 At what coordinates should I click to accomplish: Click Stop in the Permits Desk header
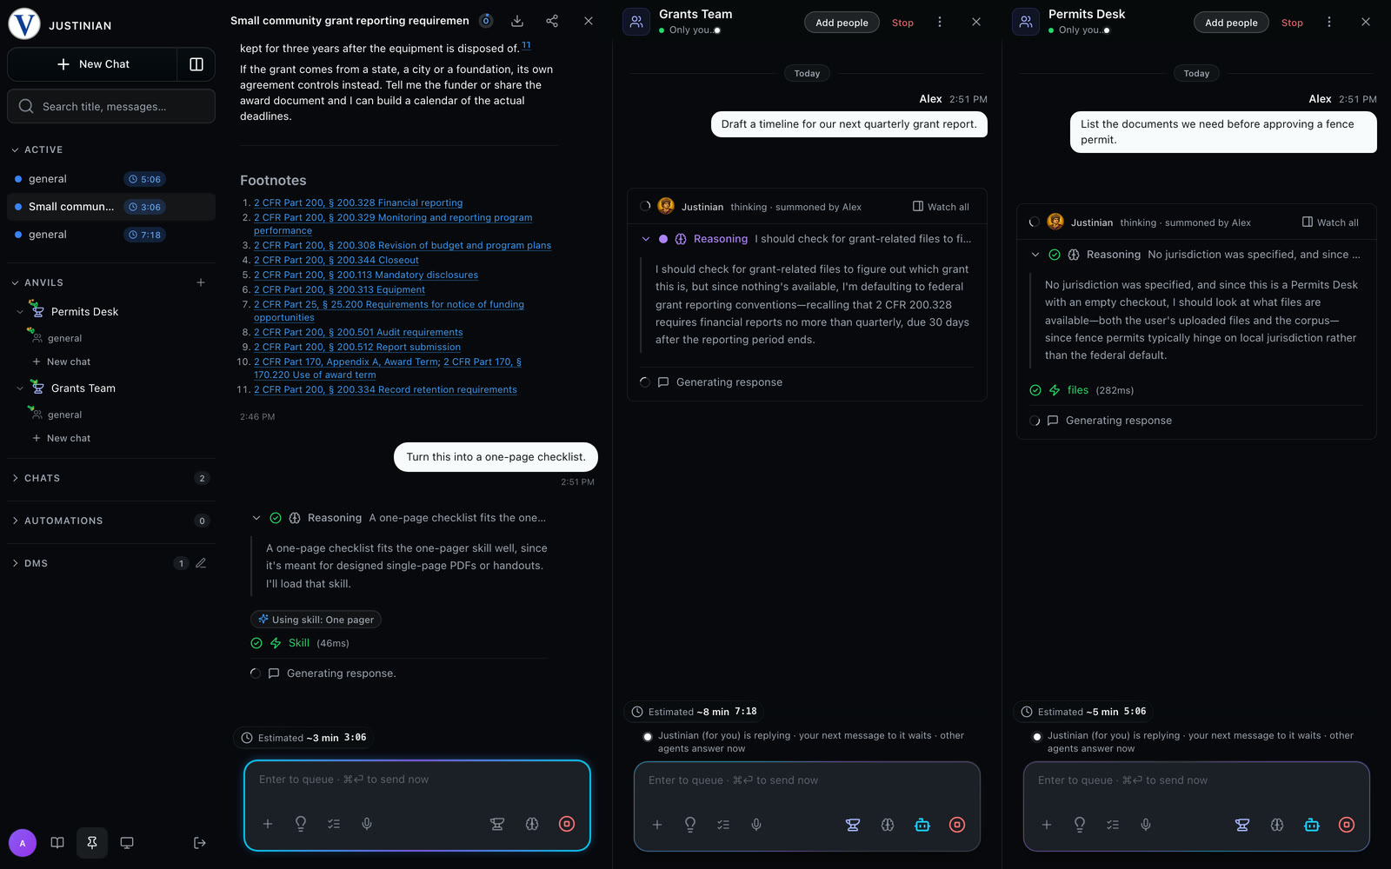point(1292,23)
